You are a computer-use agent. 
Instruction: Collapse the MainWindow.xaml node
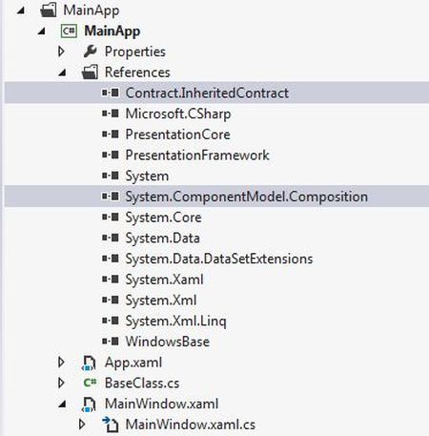click(x=62, y=405)
